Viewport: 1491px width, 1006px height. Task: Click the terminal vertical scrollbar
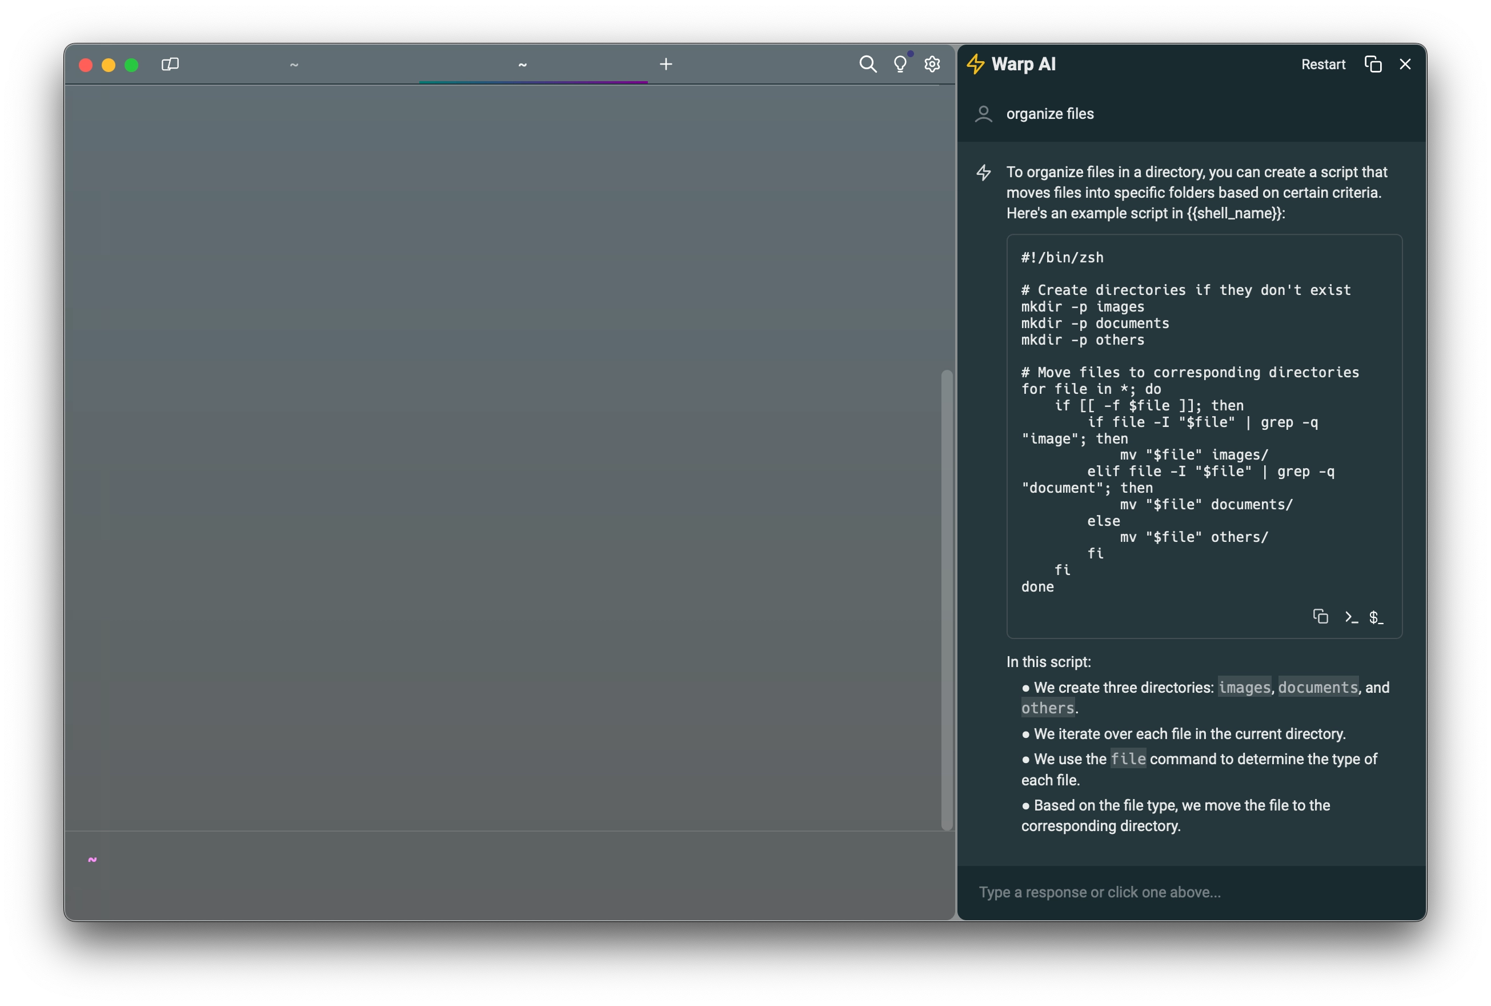pyautogui.click(x=946, y=599)
